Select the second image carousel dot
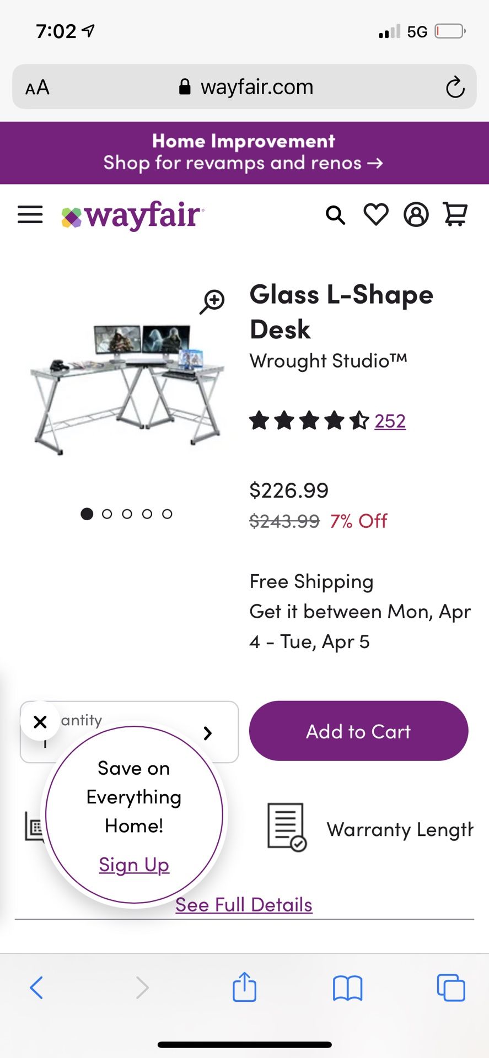The height and width of the screenshot is (1058, 489). (x=107, y=514)
